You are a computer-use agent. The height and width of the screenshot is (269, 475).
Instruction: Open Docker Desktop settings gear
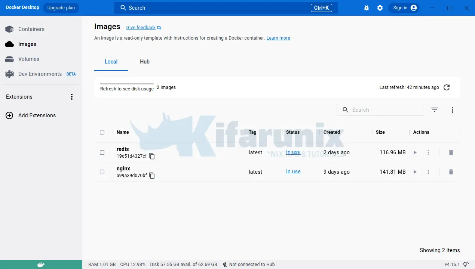coord(380,7)
